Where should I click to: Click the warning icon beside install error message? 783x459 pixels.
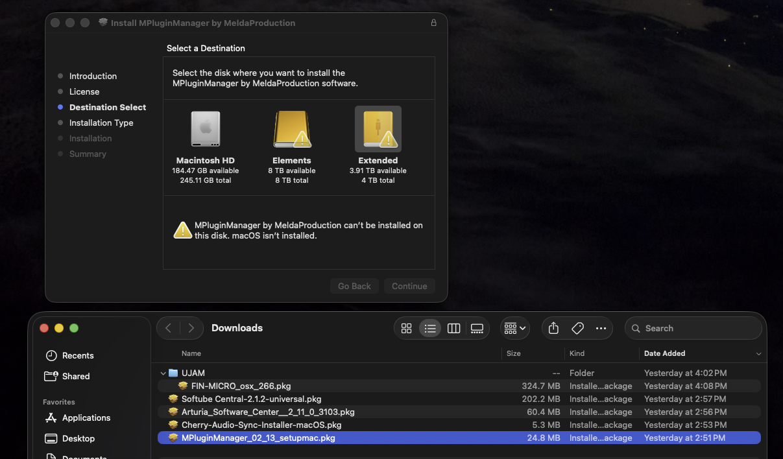pyautogui.click(x=182, y=230)
